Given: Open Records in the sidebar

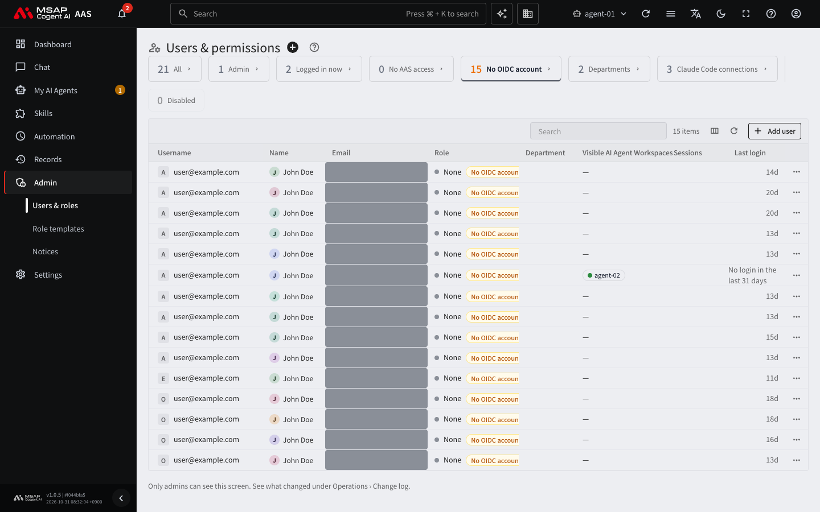Looking at the screenshot, I should click(x=68, y=159).
